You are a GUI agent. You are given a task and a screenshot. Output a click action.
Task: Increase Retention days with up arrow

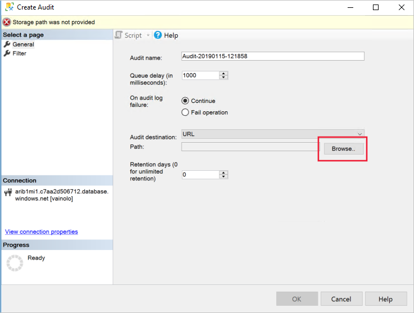pos(224,173)
